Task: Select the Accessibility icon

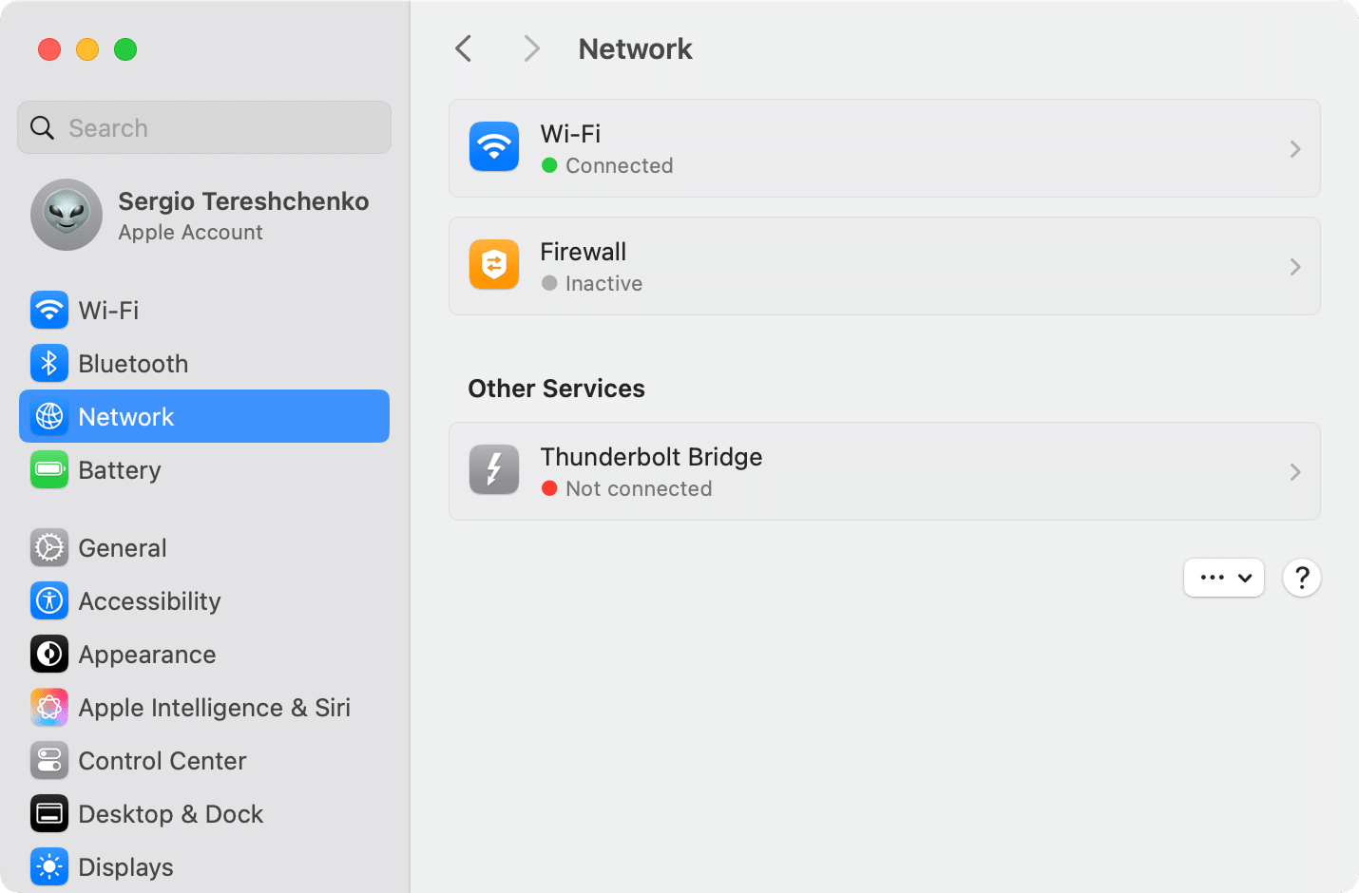Action: point(48,600)
